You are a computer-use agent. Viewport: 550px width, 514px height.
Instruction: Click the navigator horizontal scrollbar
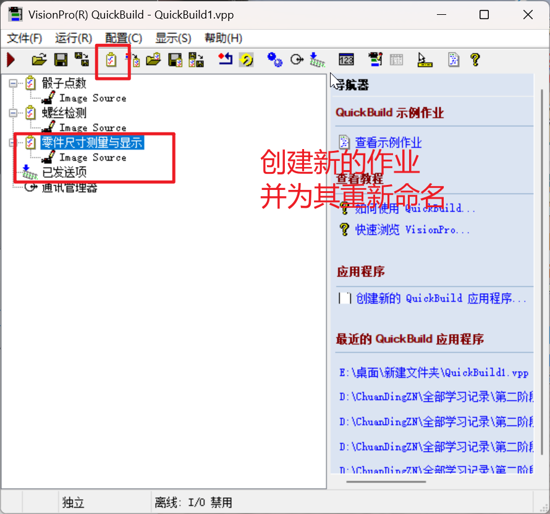pos(386,482)
